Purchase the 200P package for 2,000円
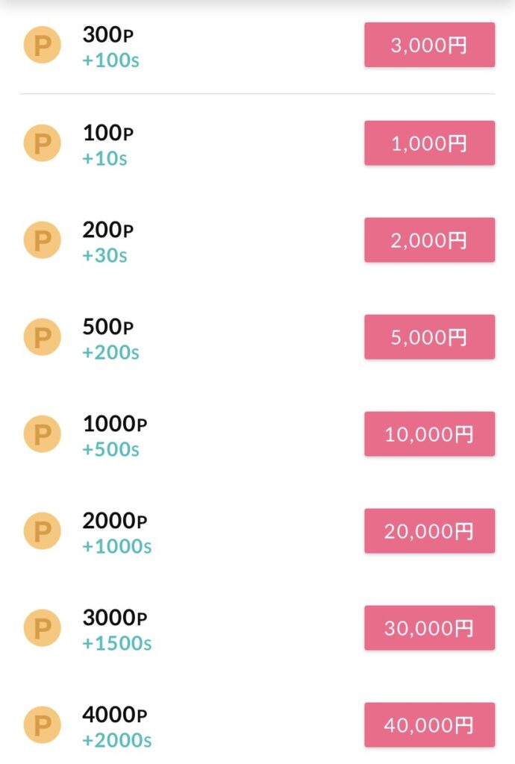The width and height of the screenshot is (515, 764). [429, 239]
